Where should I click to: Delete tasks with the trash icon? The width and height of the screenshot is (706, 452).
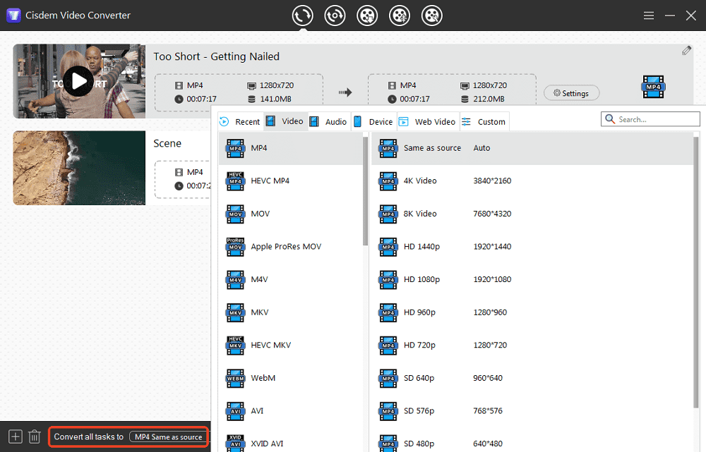tap(34, 436)
